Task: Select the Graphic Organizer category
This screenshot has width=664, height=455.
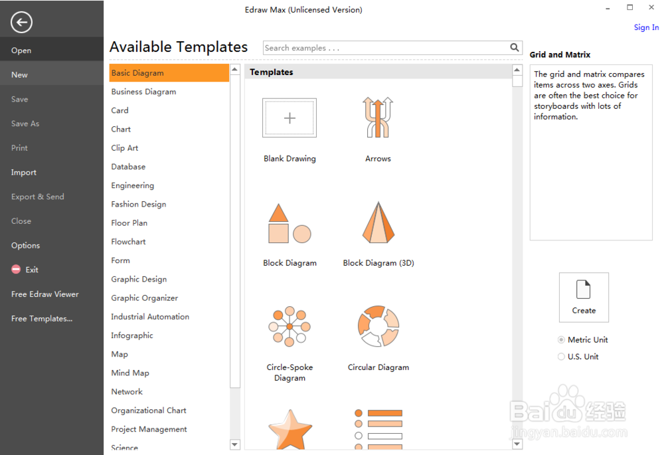Action: tap(169, 298)
